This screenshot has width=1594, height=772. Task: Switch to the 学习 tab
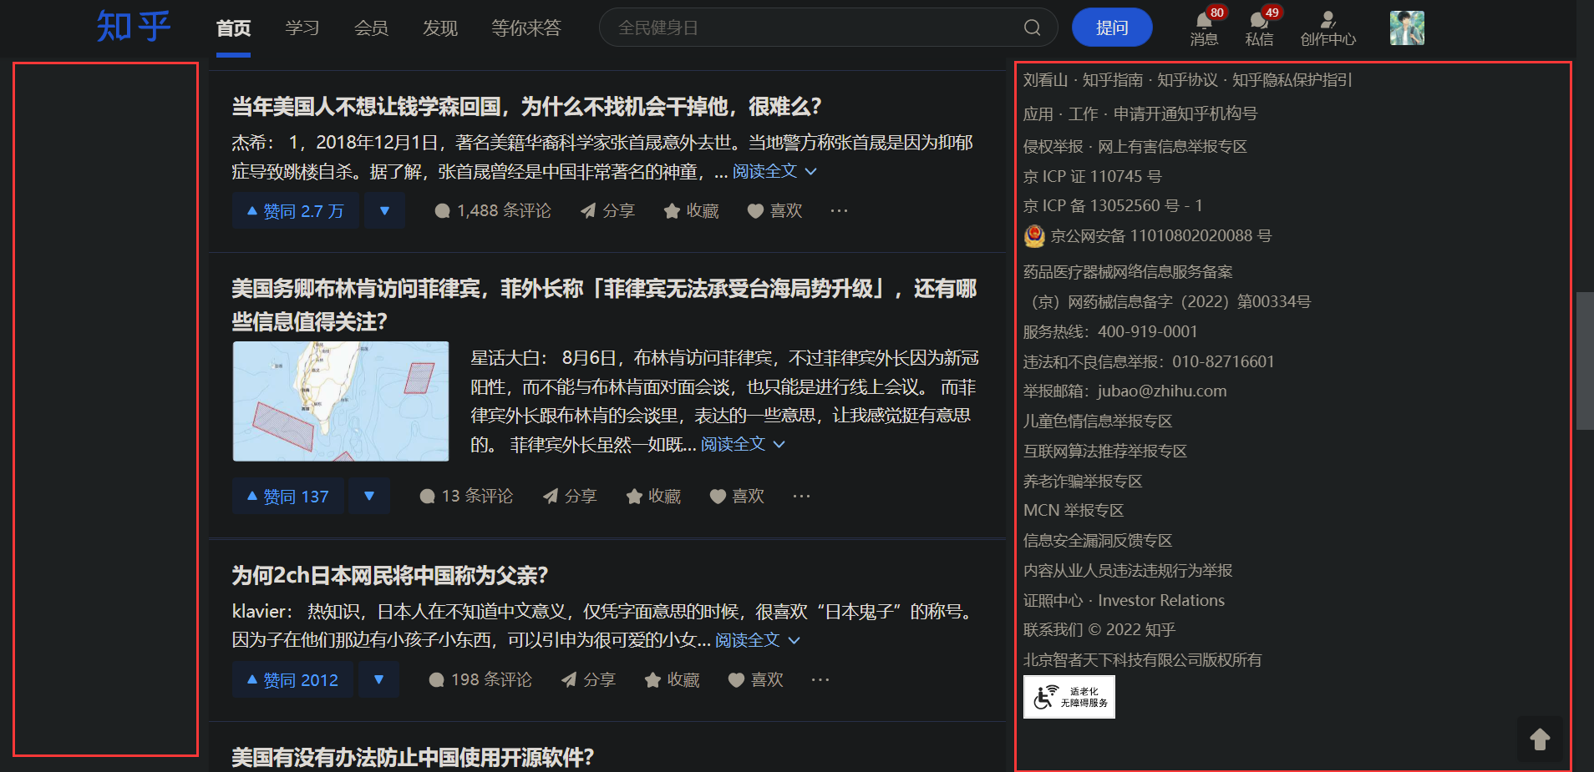click(x=302, y=28)
